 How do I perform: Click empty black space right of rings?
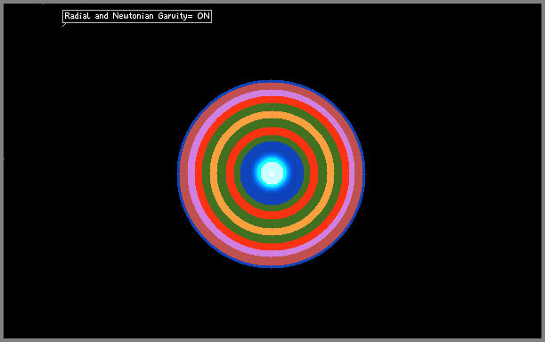point(451,174)
